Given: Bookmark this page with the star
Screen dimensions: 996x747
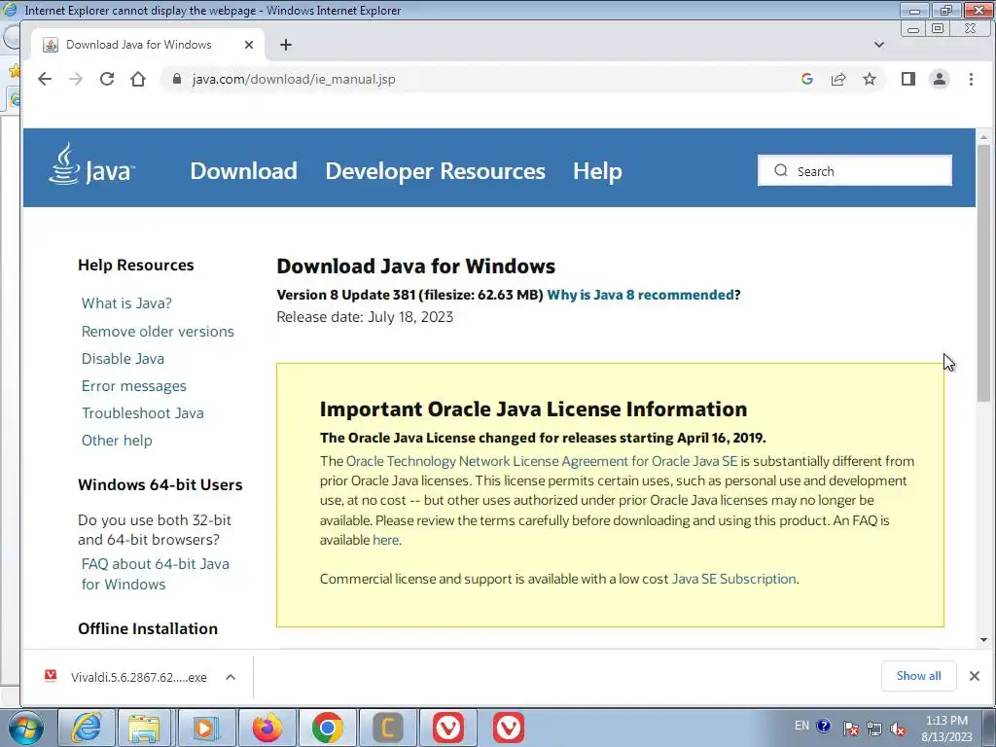Looking at the screenshot, I should [870, 79].
